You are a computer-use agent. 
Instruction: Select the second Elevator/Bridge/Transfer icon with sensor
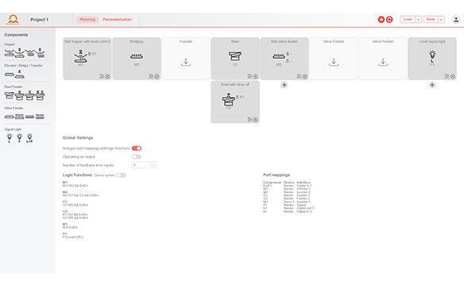click(20, 74)
